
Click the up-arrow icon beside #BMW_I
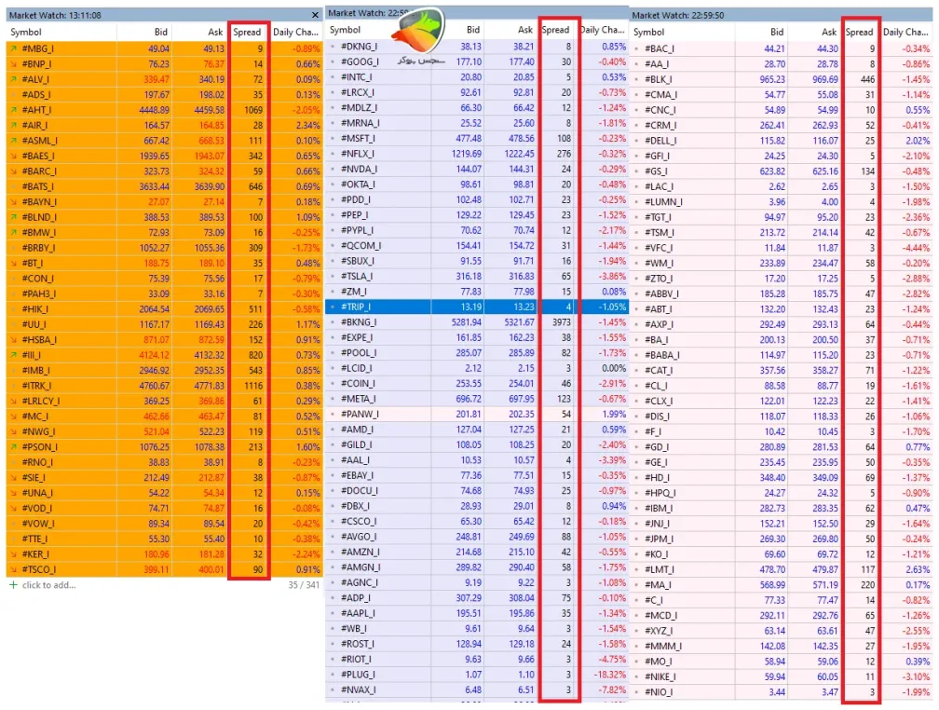click(13, 232)
